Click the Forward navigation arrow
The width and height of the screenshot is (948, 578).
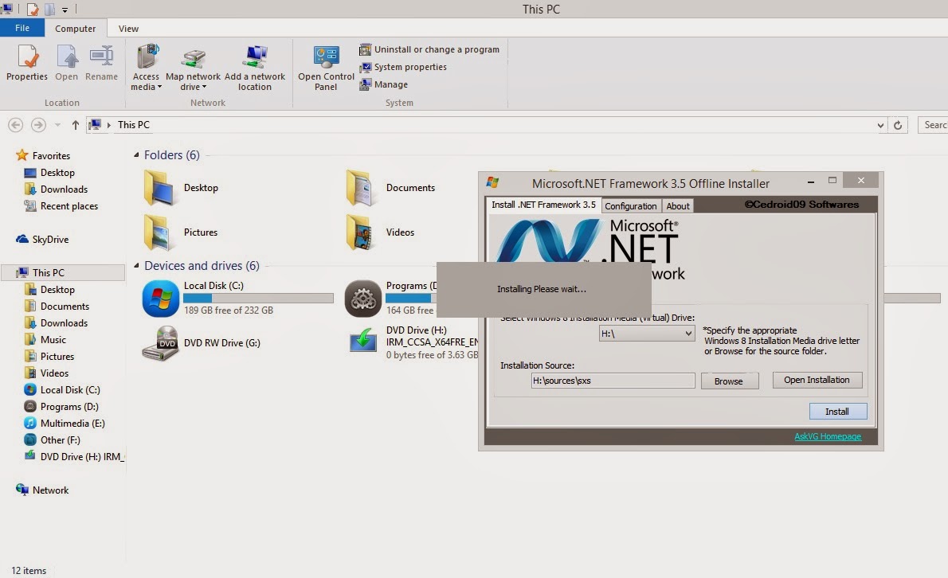point(38,125)
